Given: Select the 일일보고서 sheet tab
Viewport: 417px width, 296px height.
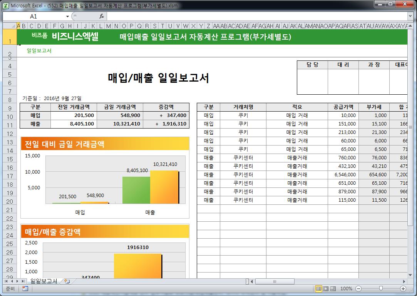Looking at the screenshot, I should (44, 281).
